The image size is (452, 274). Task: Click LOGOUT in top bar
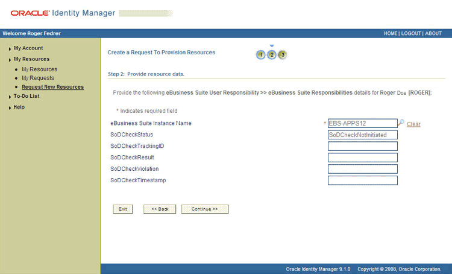click(411, 33)
